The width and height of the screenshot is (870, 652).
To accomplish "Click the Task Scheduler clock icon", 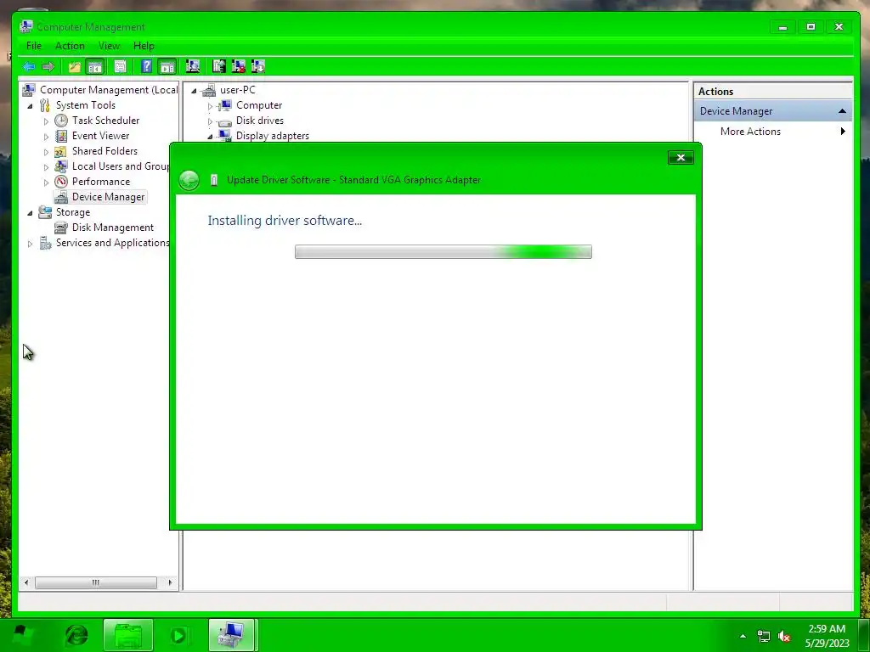I will [x=61, y=121].
